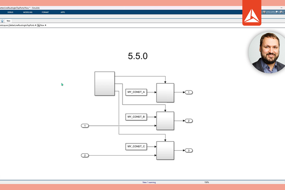Switch to the MODELING tab

point(27,12)
